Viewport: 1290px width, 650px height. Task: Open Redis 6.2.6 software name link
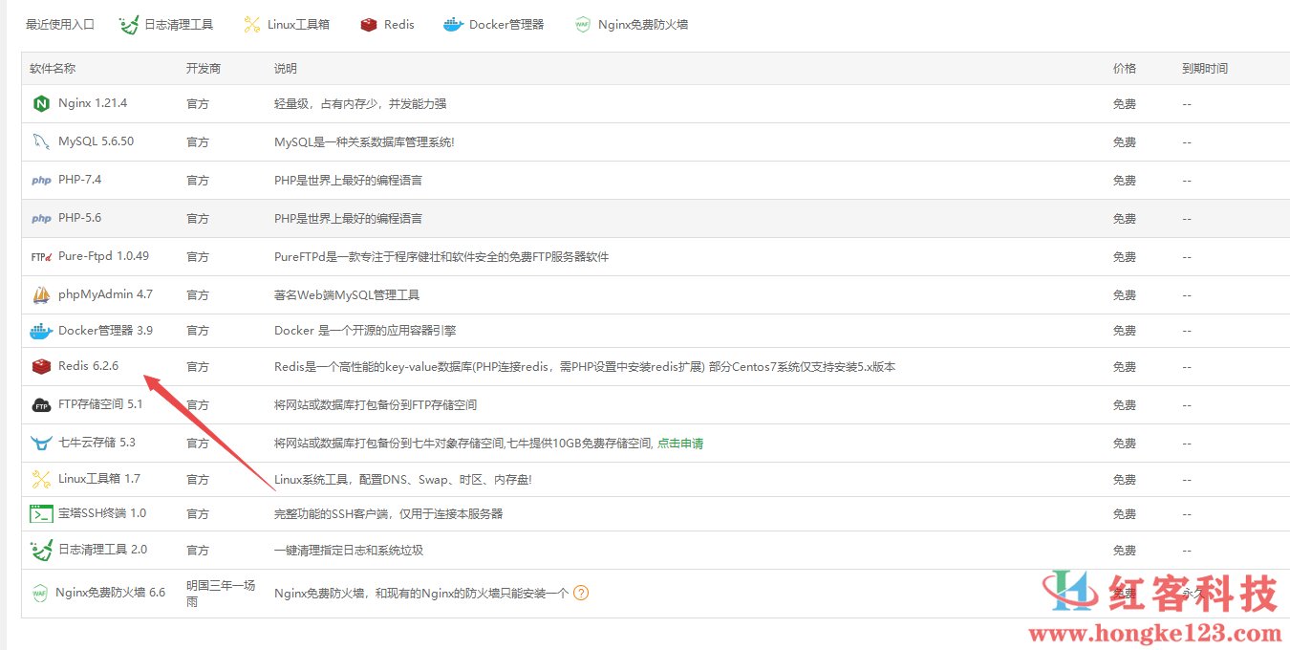coord(88,366)
